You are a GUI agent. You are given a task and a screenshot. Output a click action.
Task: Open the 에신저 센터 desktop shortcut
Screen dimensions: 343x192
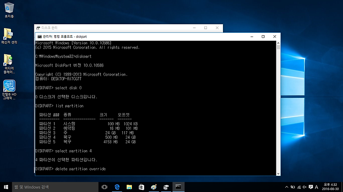[x=9, y=36]
